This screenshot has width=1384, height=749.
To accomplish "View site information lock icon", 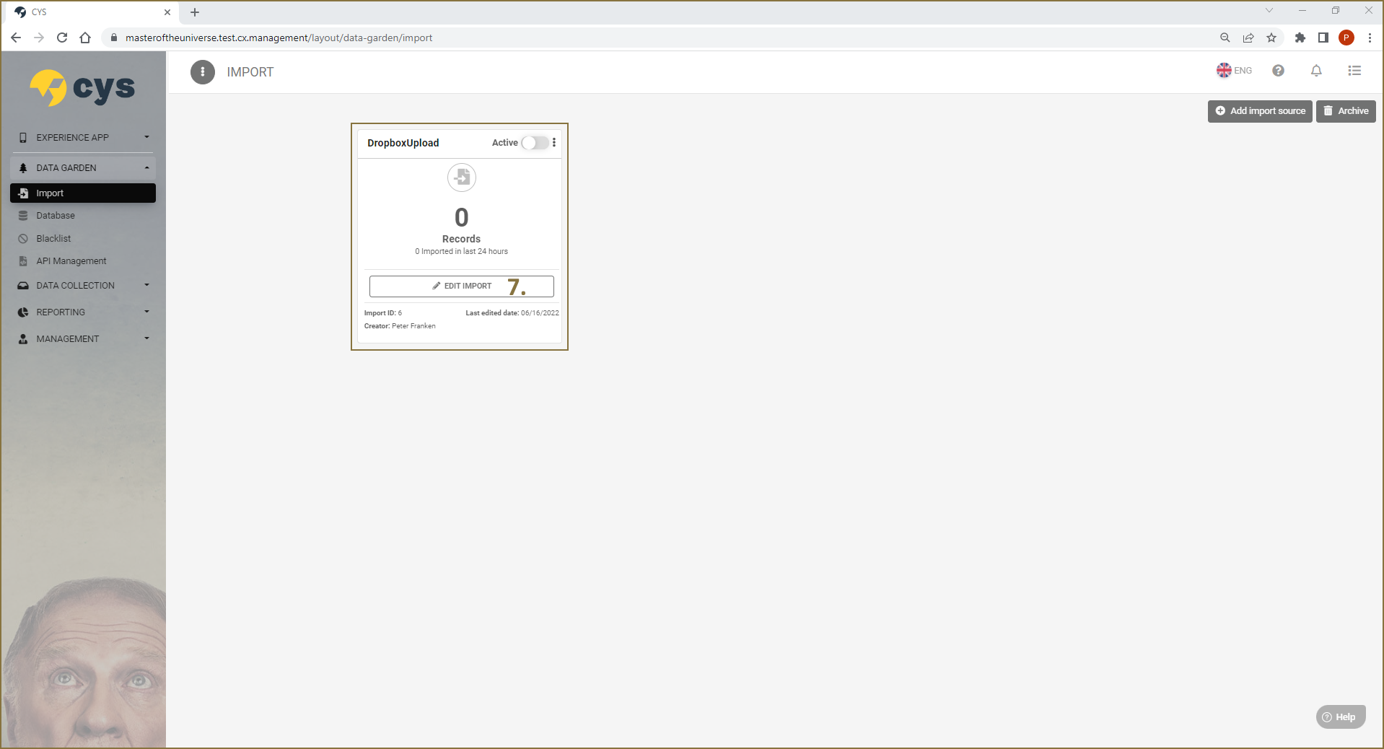I will (114, 38).
